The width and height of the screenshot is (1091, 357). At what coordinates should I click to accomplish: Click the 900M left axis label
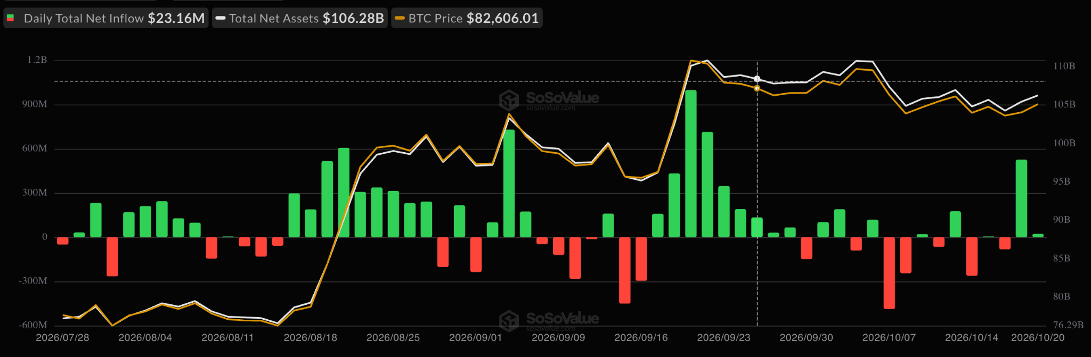pos(35,104)
